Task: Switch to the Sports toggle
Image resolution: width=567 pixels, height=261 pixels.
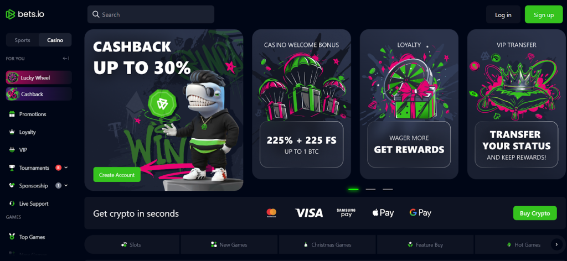Action: point(22,40)
